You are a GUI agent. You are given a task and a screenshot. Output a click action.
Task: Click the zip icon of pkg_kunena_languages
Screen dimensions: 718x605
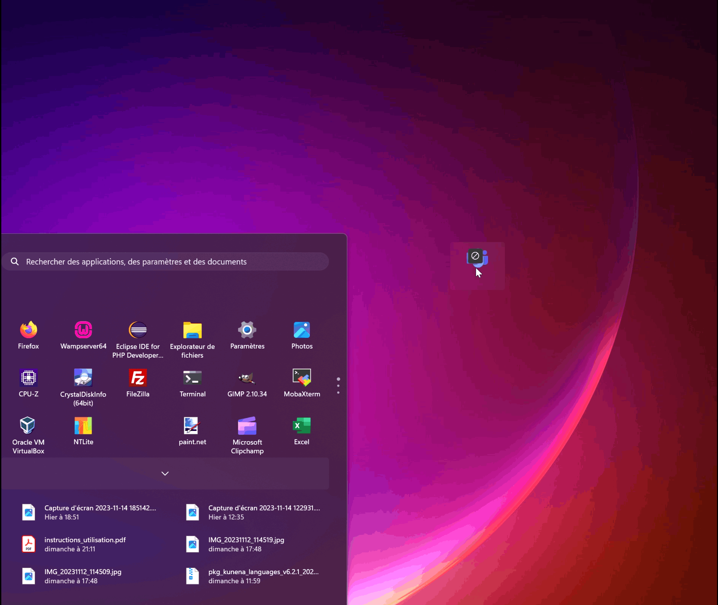(192, 576)
